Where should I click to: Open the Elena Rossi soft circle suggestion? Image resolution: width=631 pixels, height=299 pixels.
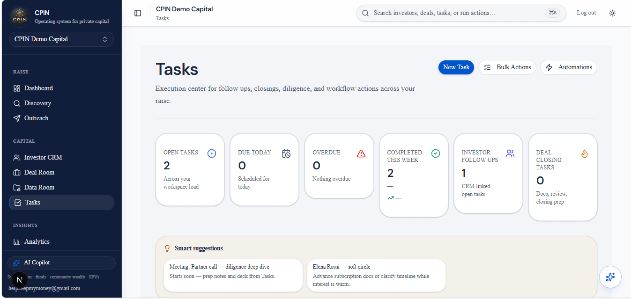coord(377,276)
